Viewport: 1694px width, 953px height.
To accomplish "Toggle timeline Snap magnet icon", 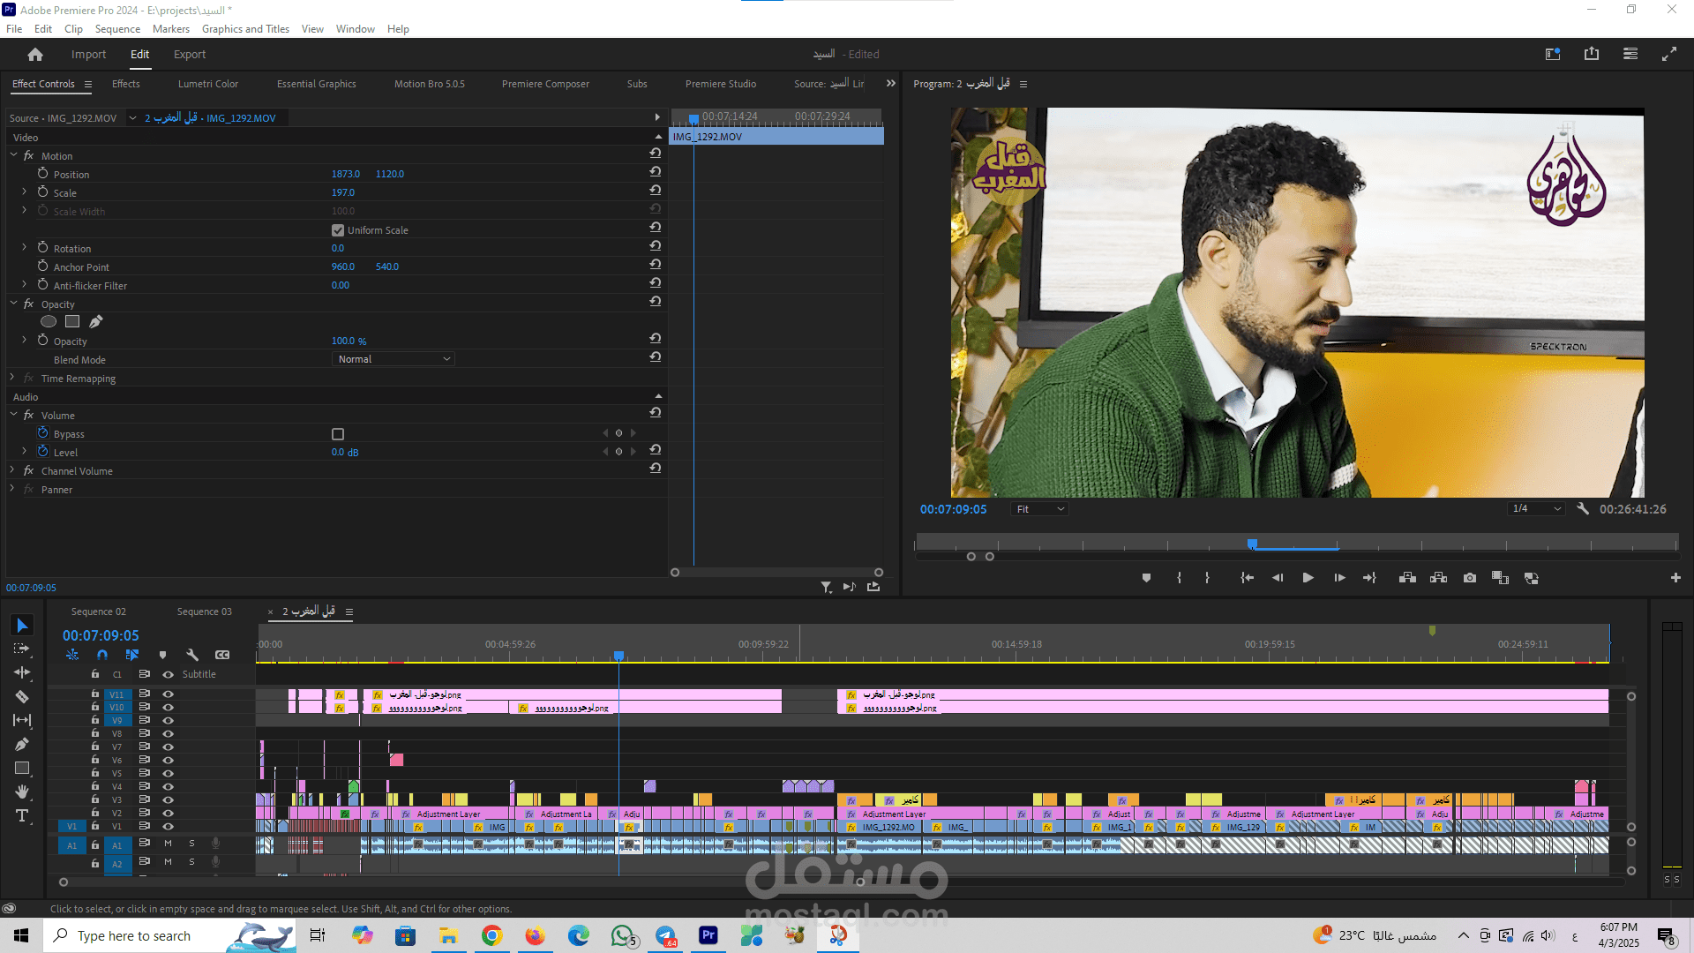I will 102,655.
